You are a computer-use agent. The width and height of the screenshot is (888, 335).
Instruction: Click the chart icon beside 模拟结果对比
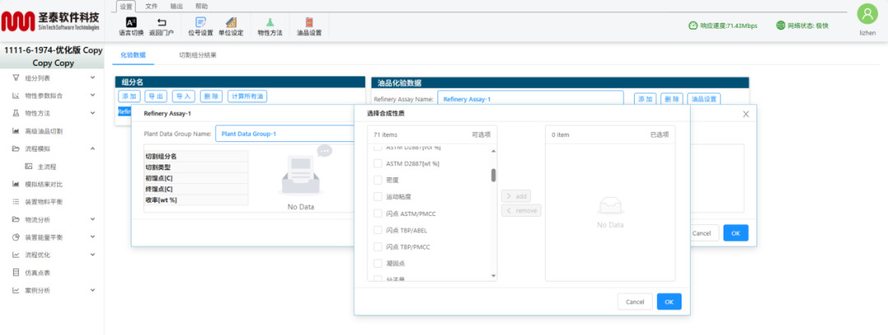click(16, 184)
